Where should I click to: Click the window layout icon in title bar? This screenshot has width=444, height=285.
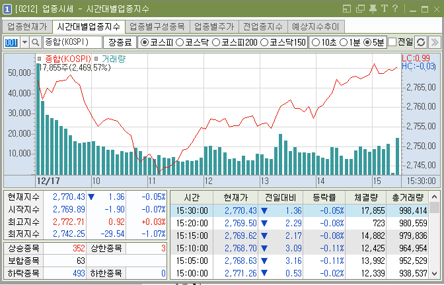point(347,9)
